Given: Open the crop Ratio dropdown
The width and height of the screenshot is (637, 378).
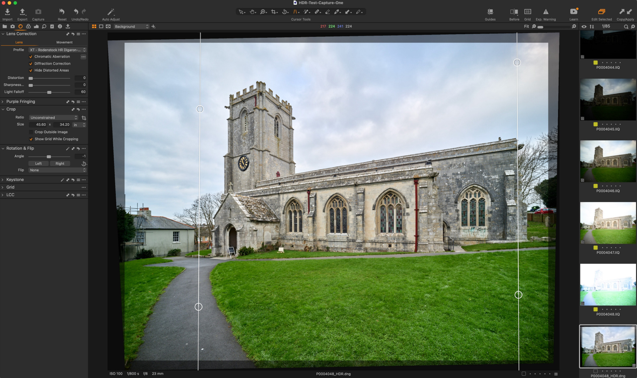Looking at the screenshot, I should (x=53, y=117).
